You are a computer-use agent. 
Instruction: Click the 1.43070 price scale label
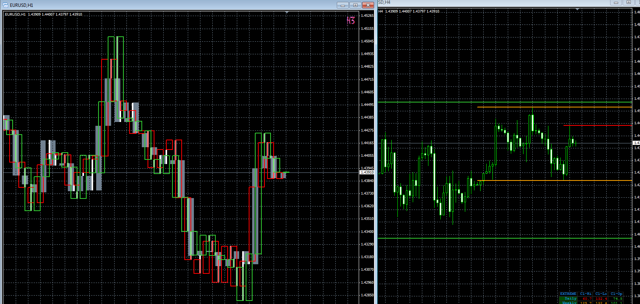tap(367, 270)
